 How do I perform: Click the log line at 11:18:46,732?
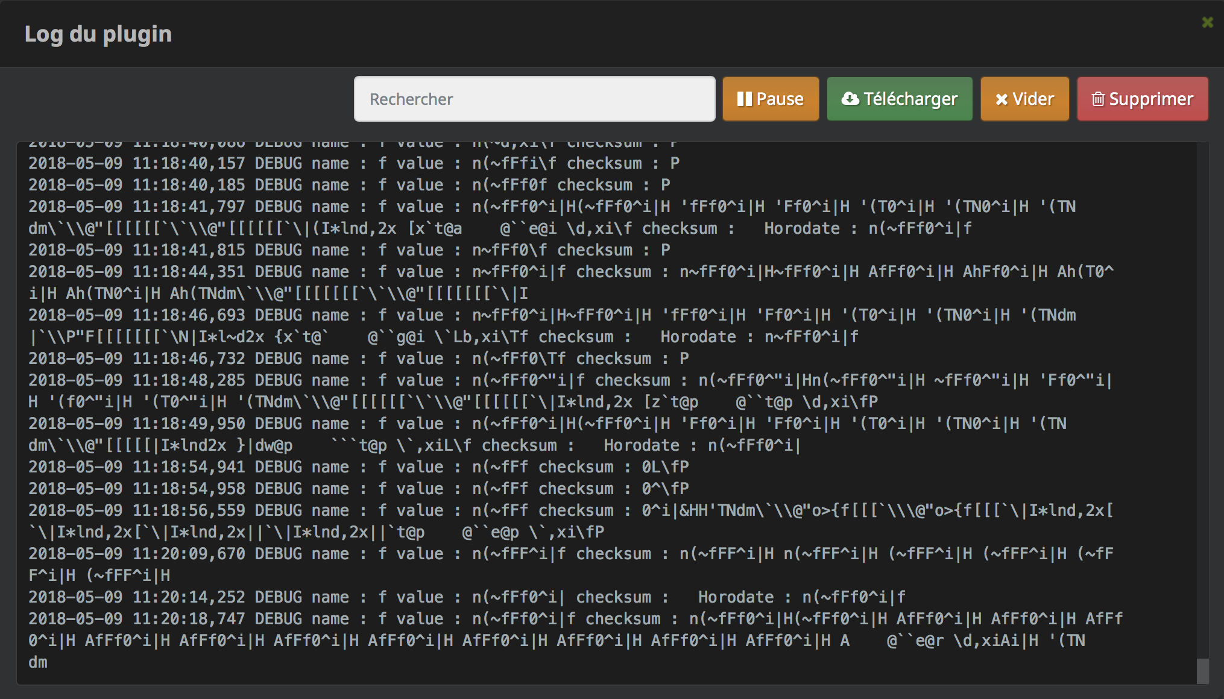point(359,359)
